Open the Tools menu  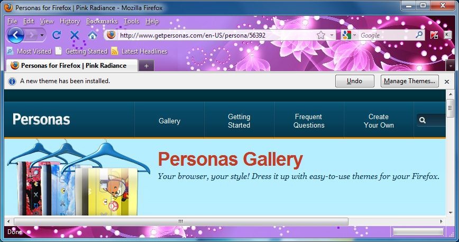point(131,21)
